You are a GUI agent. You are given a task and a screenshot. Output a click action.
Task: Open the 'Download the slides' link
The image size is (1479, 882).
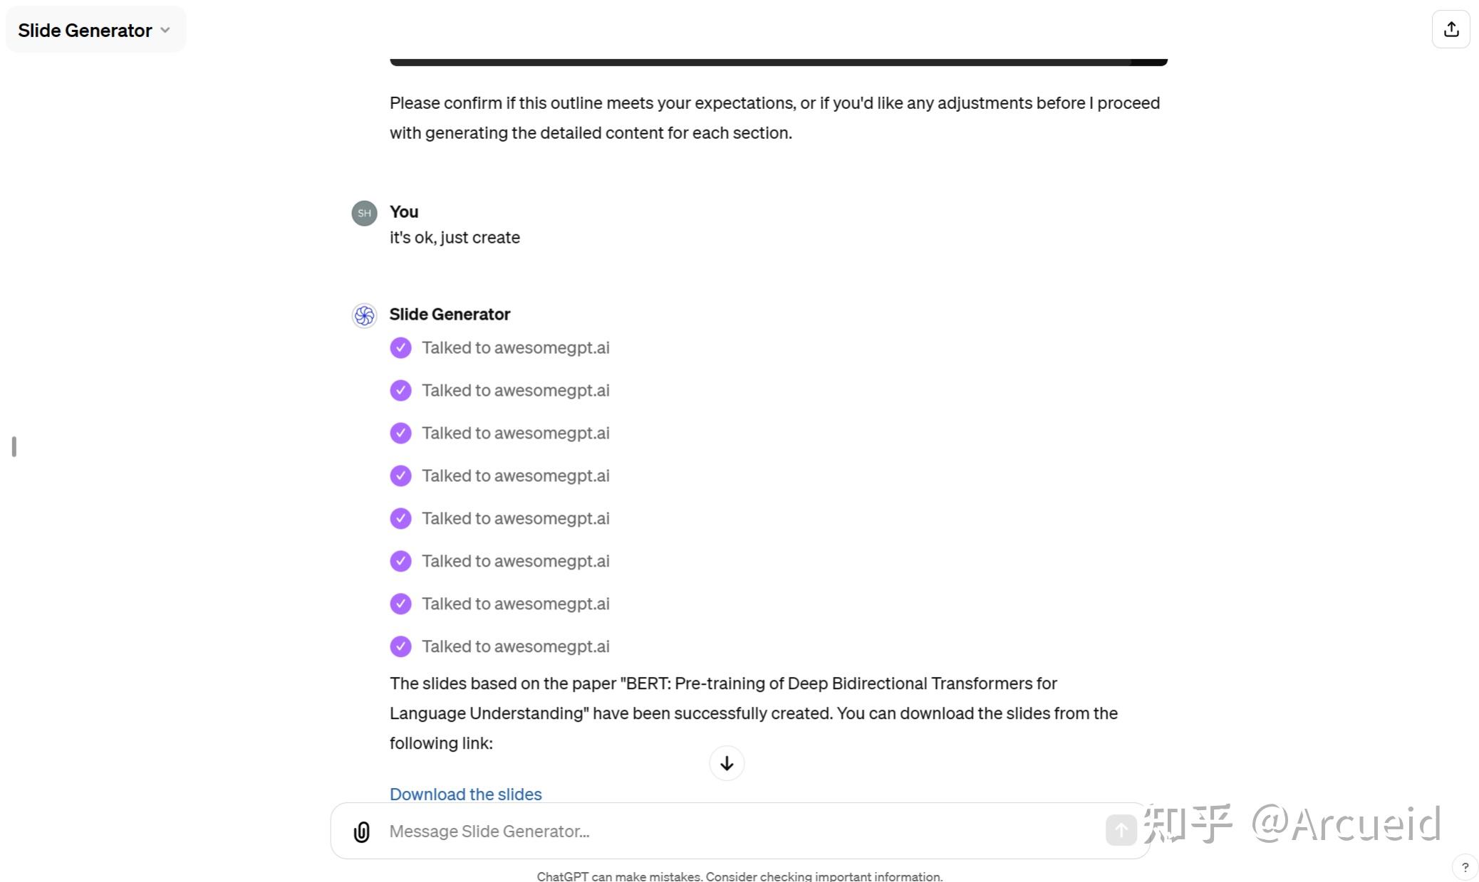465,794
